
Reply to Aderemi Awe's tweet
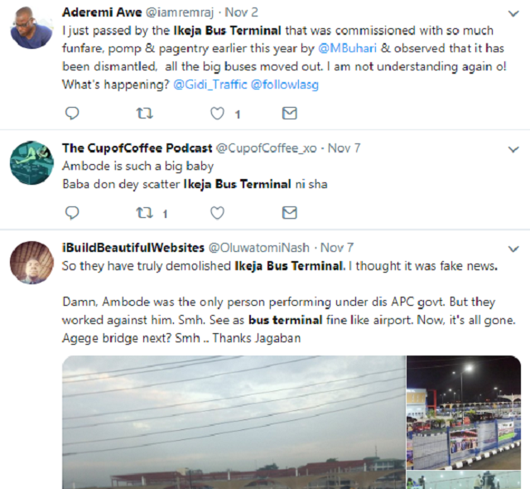coord(72,114)
